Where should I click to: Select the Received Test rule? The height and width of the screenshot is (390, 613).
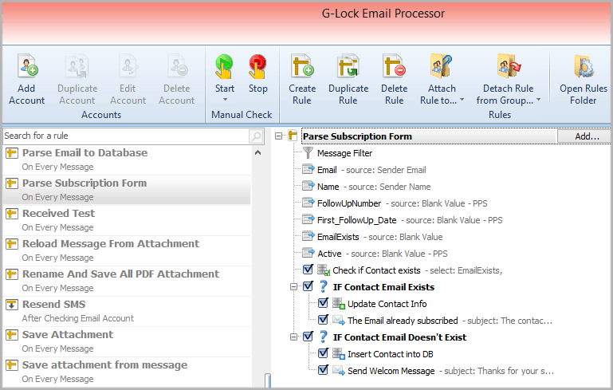point(127,220)
